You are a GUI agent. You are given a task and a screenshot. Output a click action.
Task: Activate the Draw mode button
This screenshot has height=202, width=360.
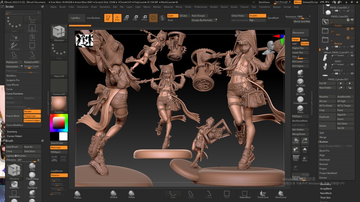pyautogui.click(x=117, y=18)
